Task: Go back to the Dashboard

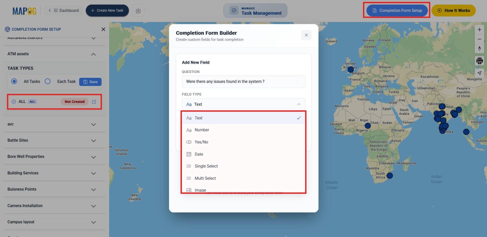Action: [x=64, y=10]
